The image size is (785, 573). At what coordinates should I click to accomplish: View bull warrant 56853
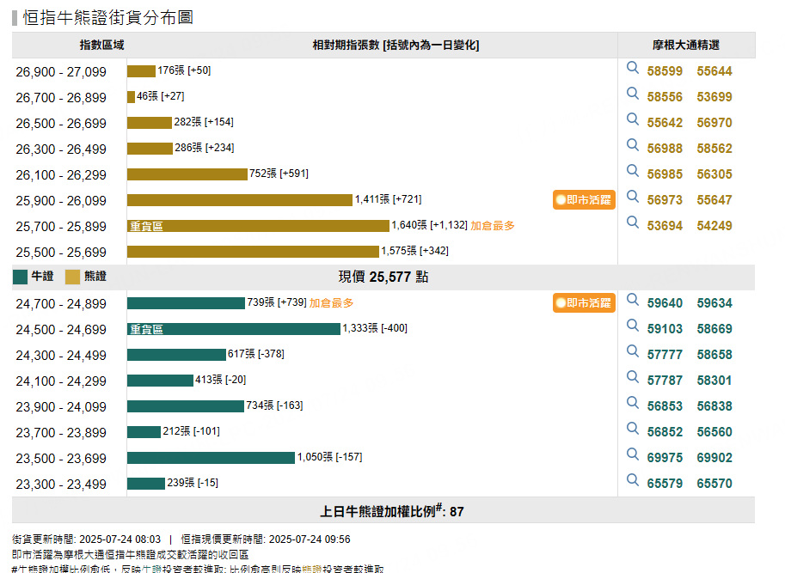point(665,406)
